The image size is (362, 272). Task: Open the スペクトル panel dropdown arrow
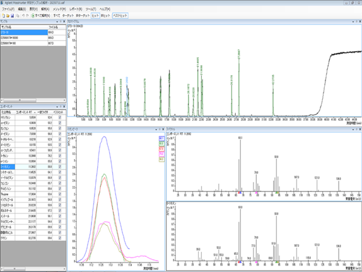click(x=353, y=130)
